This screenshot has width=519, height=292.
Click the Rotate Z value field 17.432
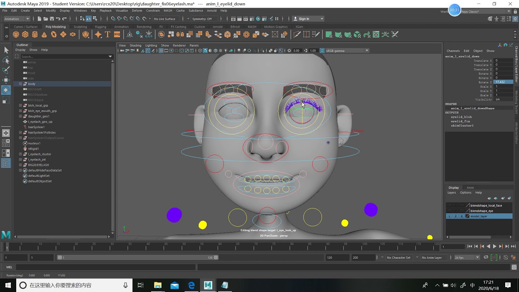pos(503,82)
